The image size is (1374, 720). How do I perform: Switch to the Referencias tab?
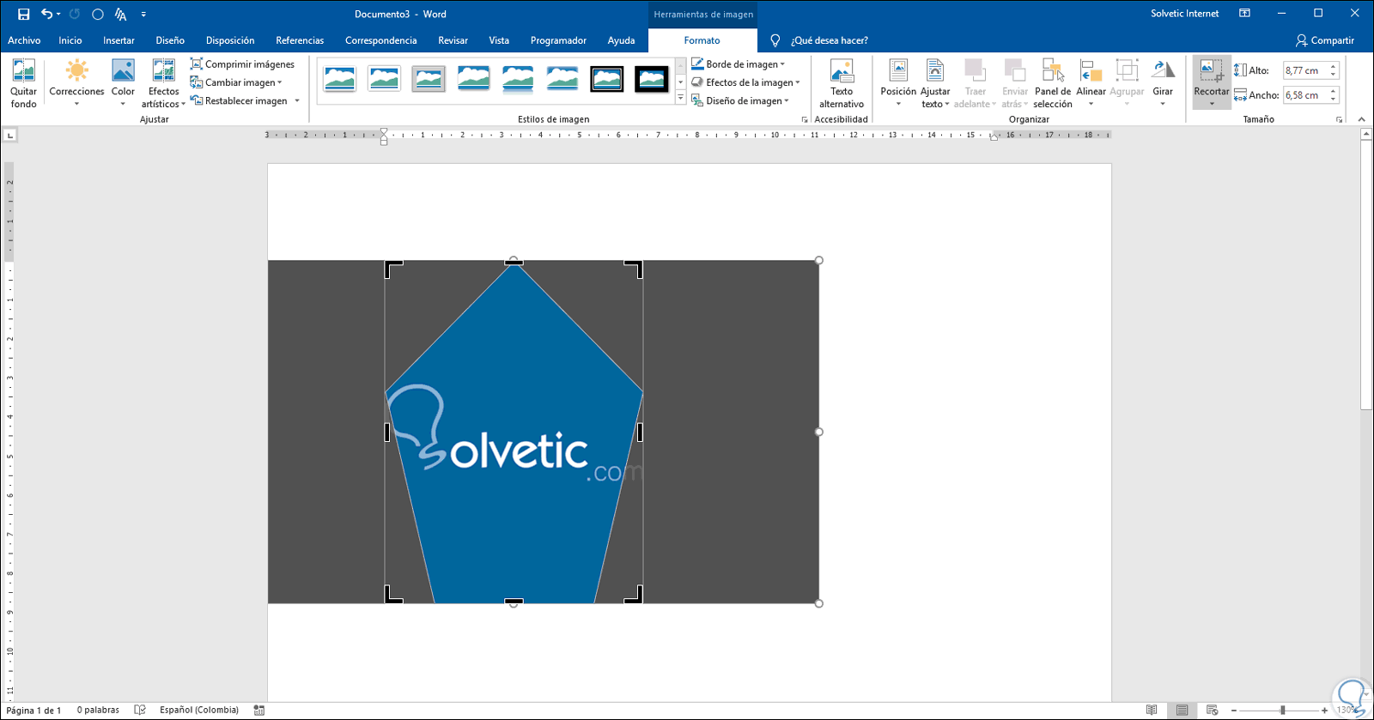coord(300,40)
